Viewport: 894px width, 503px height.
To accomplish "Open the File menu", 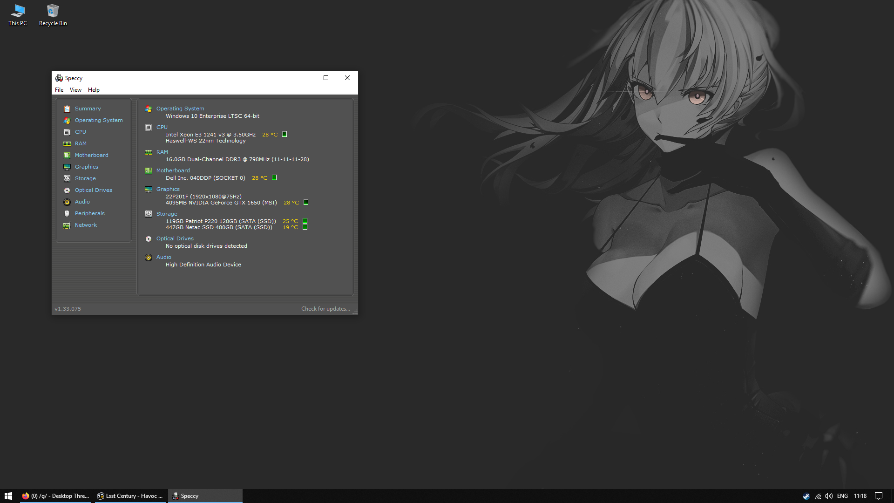I will pyautogui.click(x=59, y=90).
